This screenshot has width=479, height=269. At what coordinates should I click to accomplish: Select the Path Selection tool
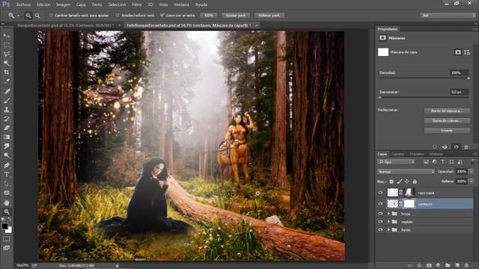pyautogui.click(x=7, y=184)
